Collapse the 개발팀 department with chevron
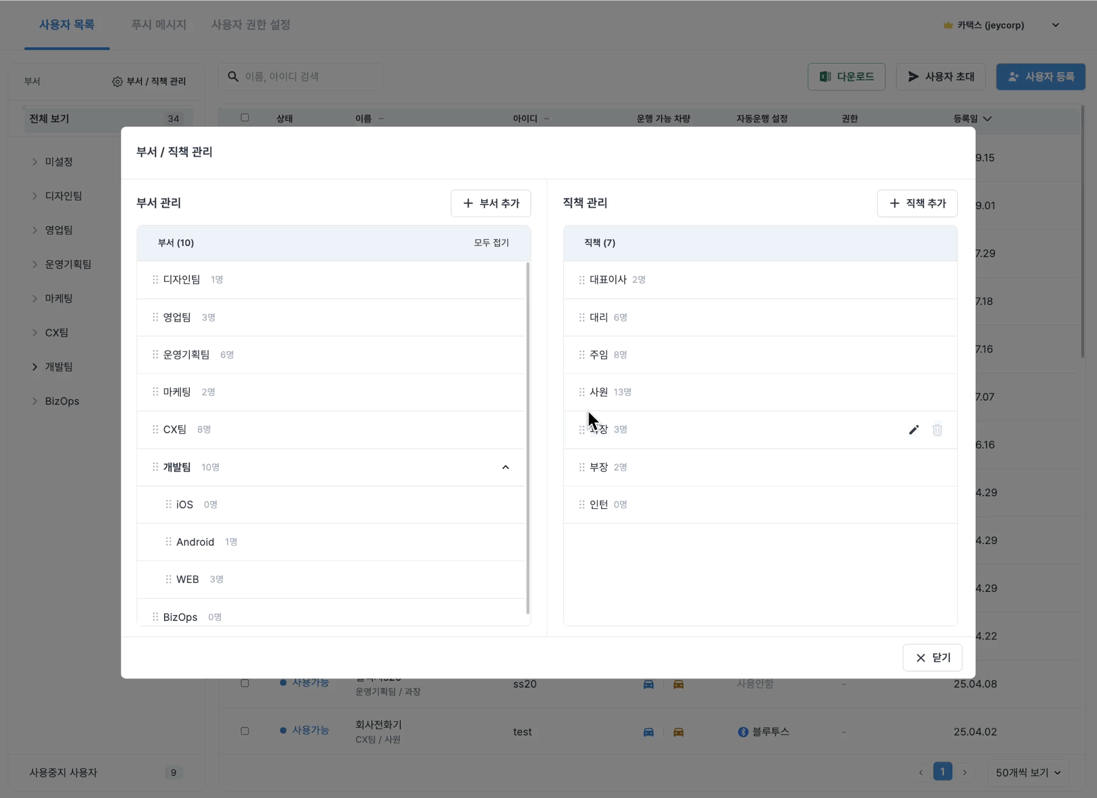Image resolution: width=1097 pixels, height=798 pixels. point(505,467)
